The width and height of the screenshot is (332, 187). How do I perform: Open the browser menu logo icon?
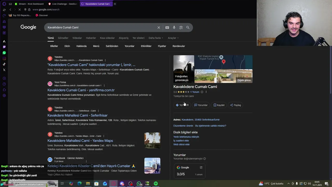click(x=4, y=4)
